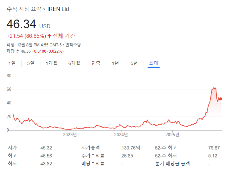Click the 배당수익률 label
The width and height of the screenshot is (229, 171).
[x=93, y=163]
